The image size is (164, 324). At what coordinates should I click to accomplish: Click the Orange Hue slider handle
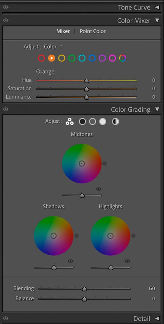(87, 81)
